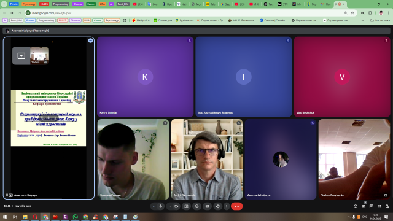Click the Mathprofi.ru bookmark
Image resolution: width=393 pixels, height=221 pixels.
pos(141,20)
